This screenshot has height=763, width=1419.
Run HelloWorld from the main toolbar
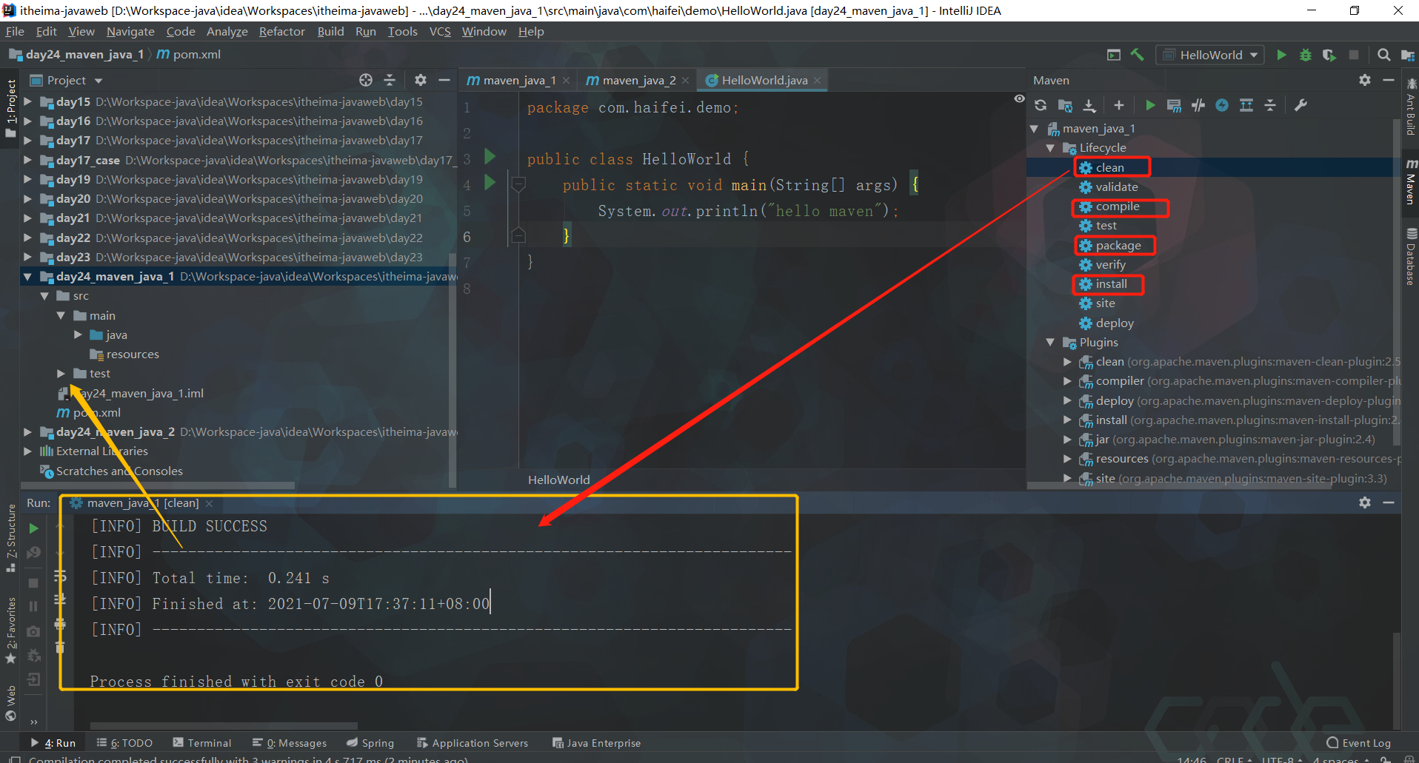pos(1281,55)
